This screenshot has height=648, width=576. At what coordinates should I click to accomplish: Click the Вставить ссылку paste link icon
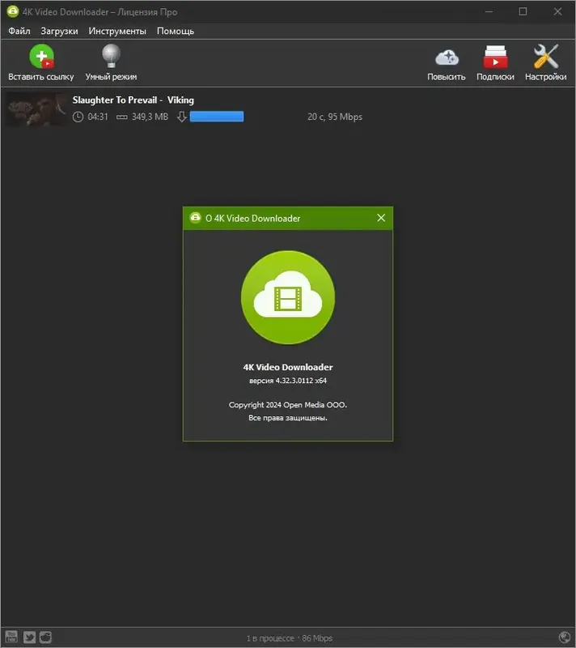click(41, 56)
